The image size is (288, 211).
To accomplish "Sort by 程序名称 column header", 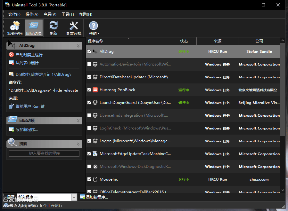I will [x=128, y=41].
